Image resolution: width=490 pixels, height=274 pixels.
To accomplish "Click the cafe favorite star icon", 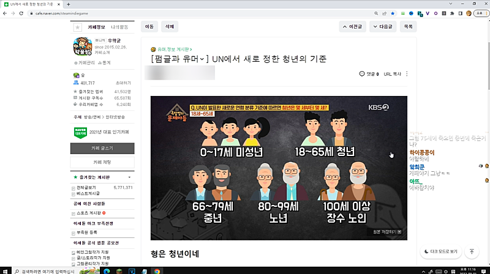I will (78, 28).
